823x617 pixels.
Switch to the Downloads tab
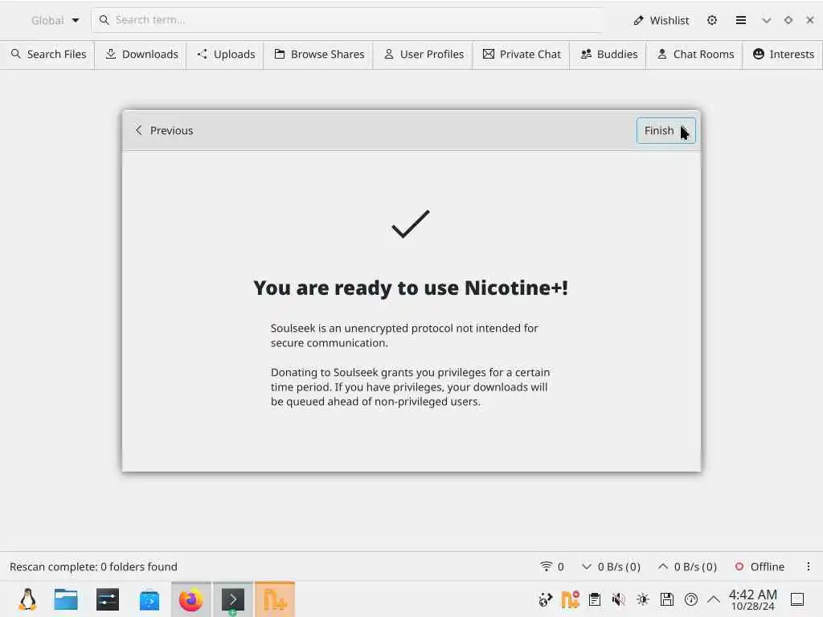(x=141, y=54)
